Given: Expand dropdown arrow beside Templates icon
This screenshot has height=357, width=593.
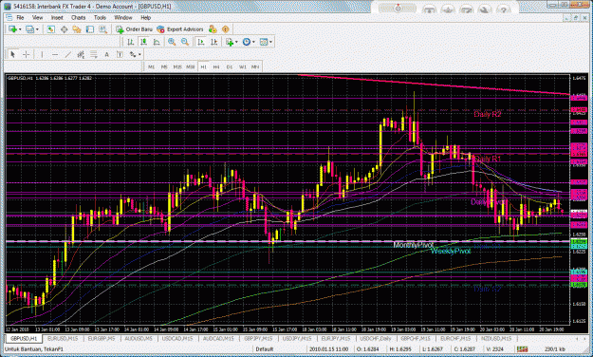Looking at the screenshot, I should [x=270, y=42].
